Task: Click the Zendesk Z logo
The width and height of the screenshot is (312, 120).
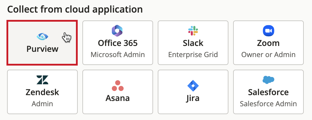Action: [x=42, y=80]
